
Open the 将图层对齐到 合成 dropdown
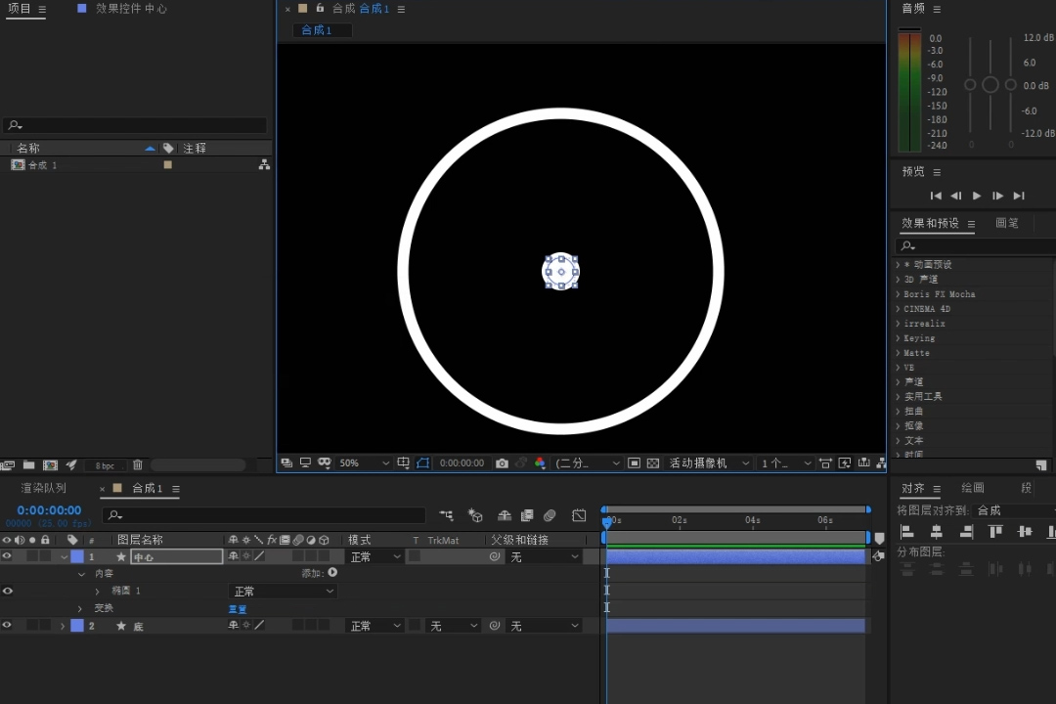pyautogui.click(x=1014, y=510)
